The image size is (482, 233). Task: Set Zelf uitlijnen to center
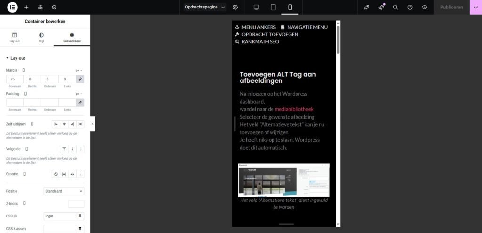(x=64, y=124)
